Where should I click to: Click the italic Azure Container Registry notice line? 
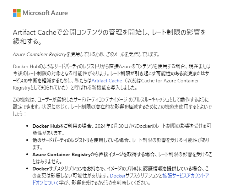click(86, 54)
